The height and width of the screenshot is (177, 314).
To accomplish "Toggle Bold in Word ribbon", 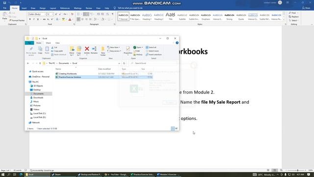I will pyautogui.click(x=30, y=19).
